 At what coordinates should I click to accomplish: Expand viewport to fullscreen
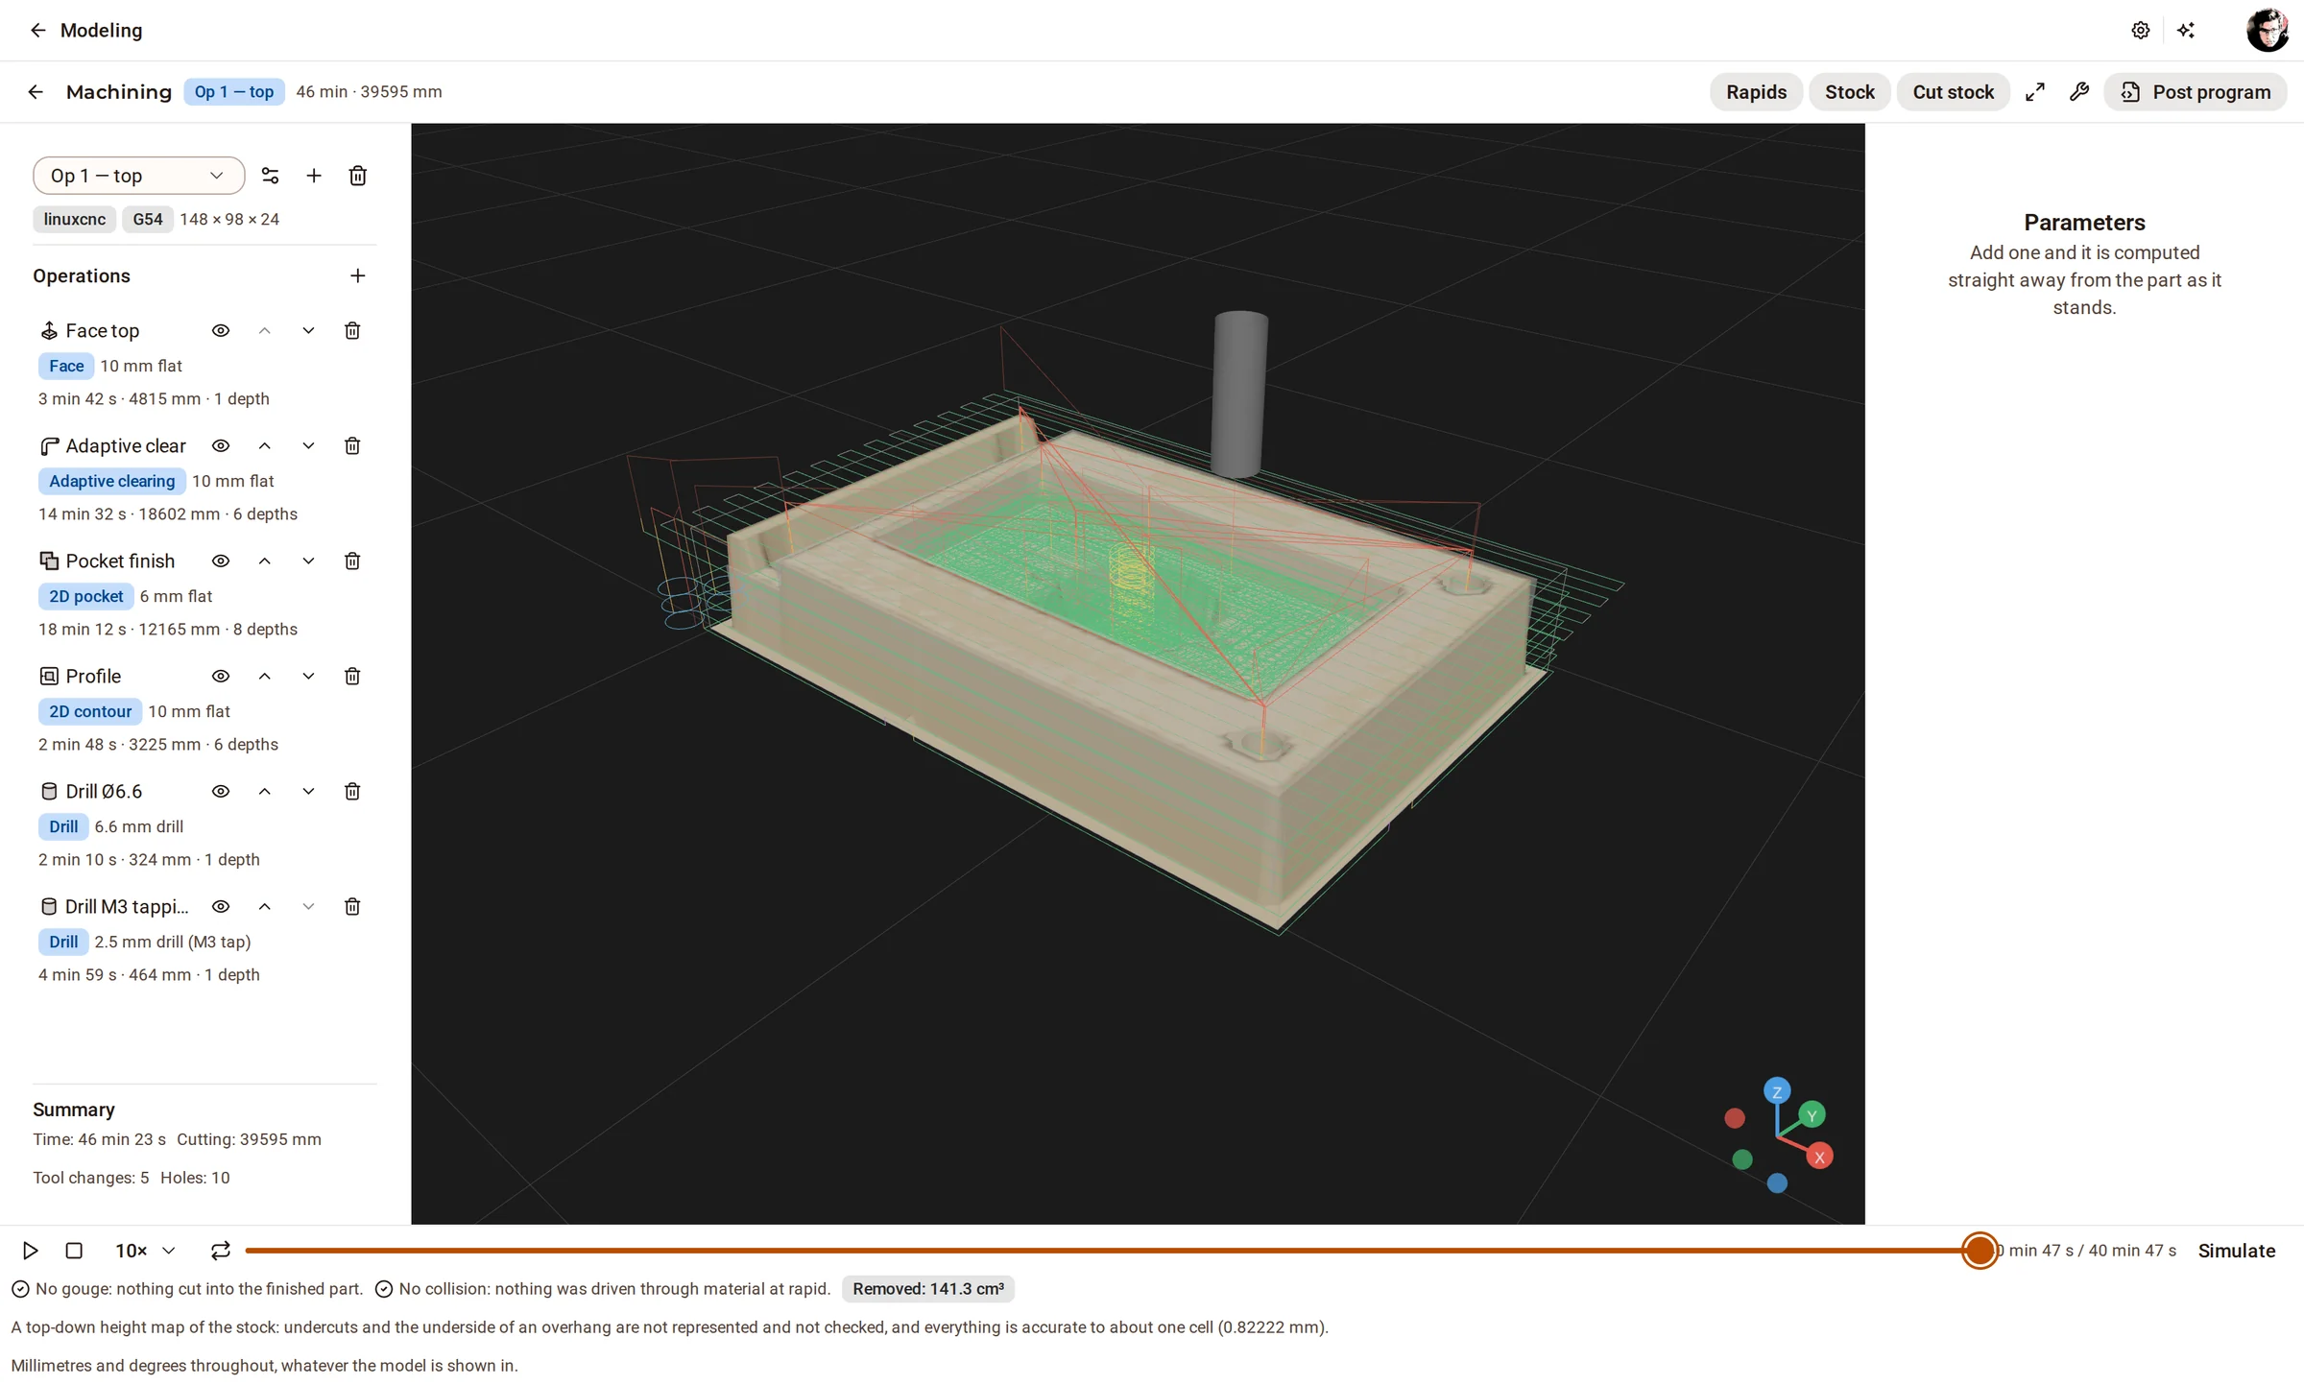[2034, 92]
